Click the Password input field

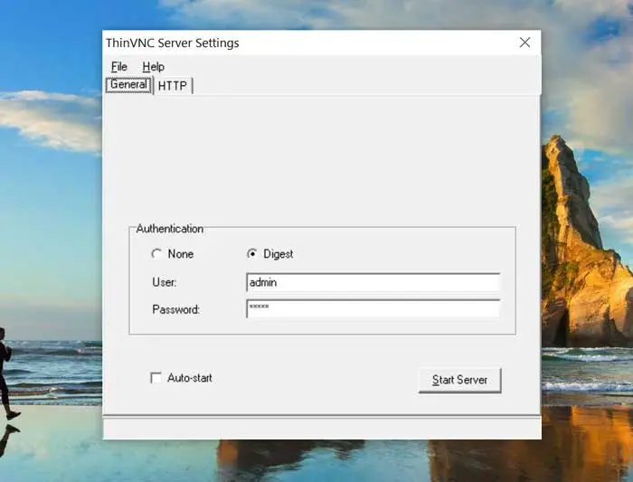pos(373,308)
